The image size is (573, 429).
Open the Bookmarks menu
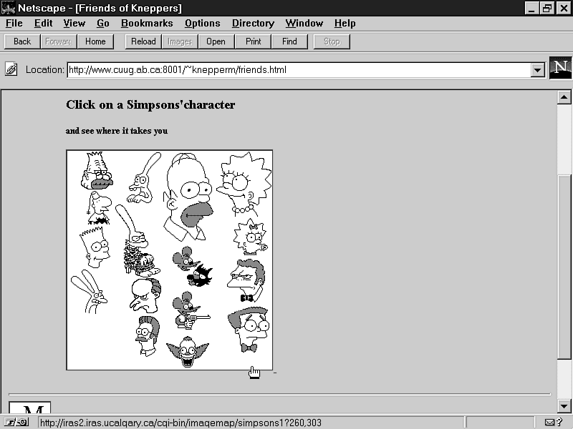147,24
